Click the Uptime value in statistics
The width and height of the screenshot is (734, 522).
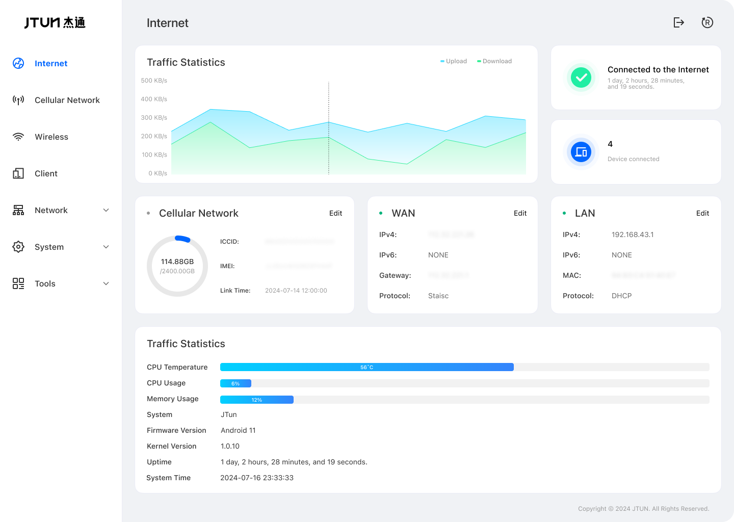294,462
